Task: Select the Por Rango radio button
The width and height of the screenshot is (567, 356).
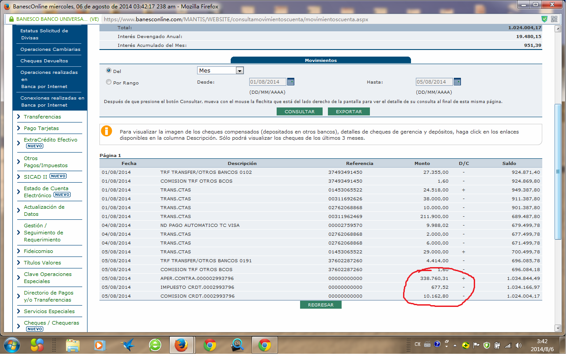Action: (x=109, y=82)
